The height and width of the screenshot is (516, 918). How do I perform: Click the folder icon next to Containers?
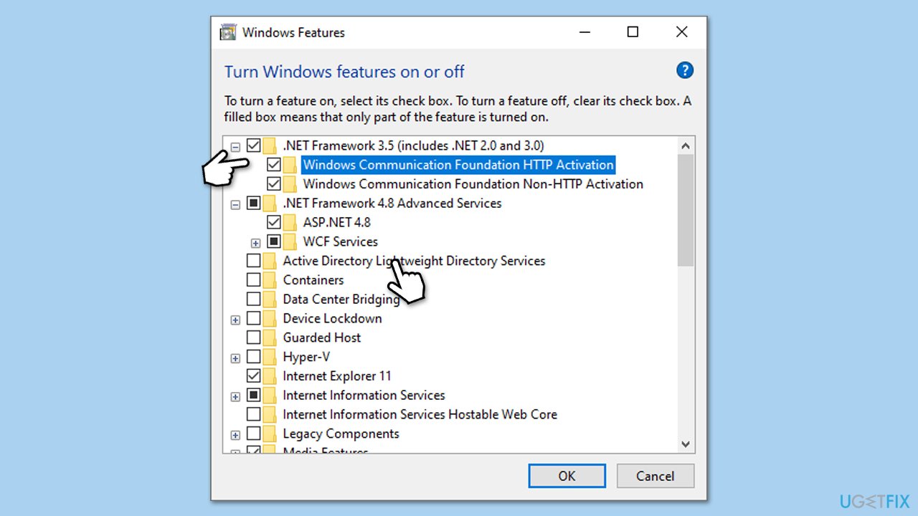click(270, 279)
